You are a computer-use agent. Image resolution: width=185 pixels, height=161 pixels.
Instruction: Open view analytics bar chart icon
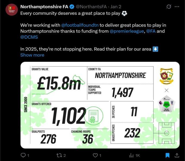[x=131, y=155]
